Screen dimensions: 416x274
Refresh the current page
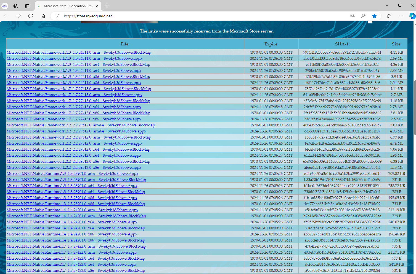click(31, 16)
